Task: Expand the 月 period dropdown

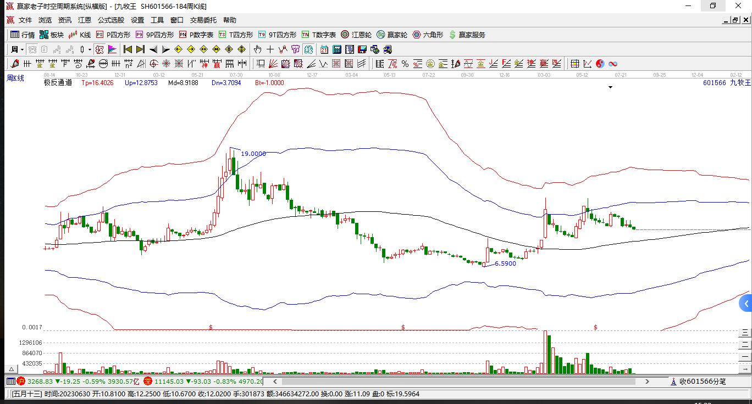Action: (x=17, y=49)
